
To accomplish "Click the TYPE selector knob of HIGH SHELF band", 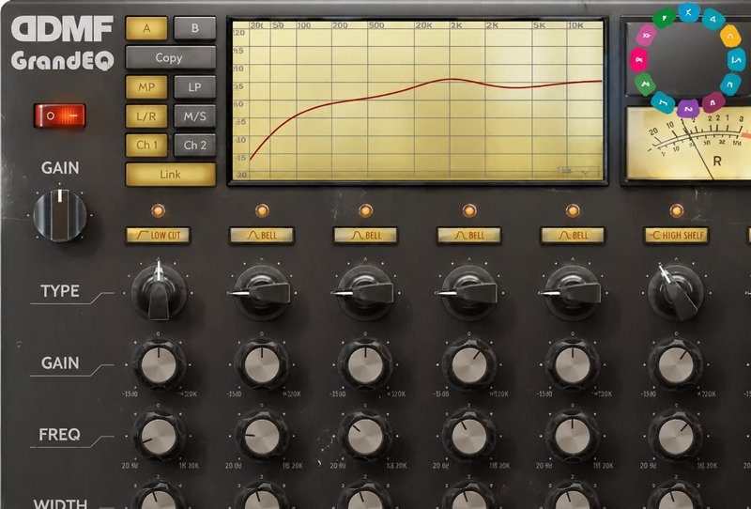I will (x=676, y=292).
